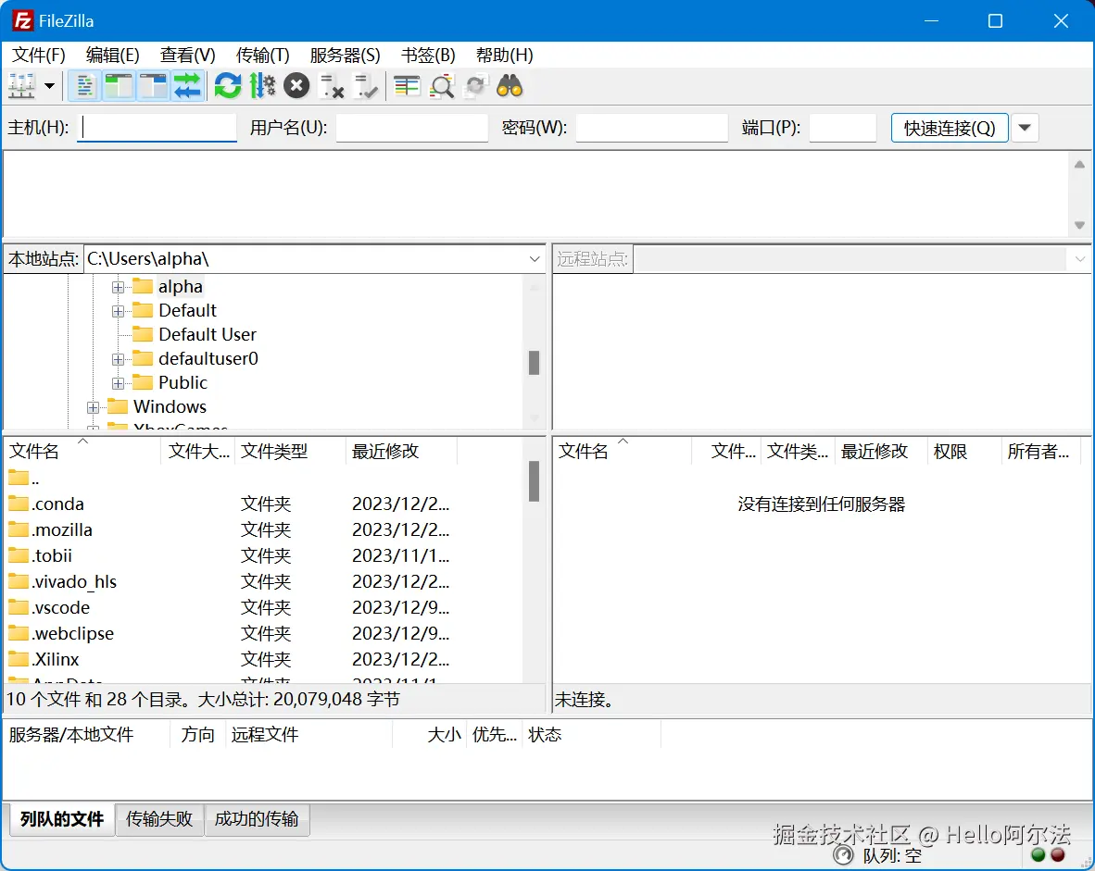Focus the 主机(H) host field

click(157, 128)
